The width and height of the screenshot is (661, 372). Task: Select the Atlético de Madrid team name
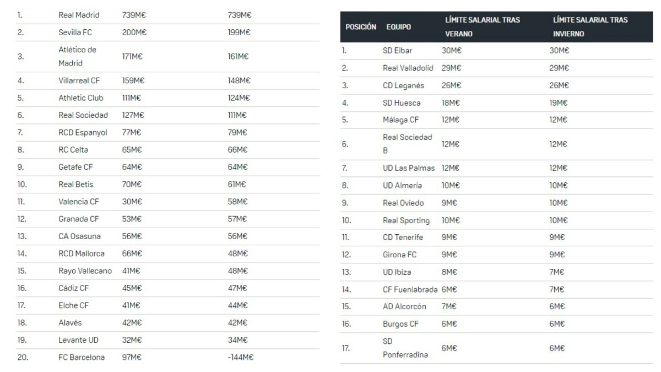coord(77,56)
